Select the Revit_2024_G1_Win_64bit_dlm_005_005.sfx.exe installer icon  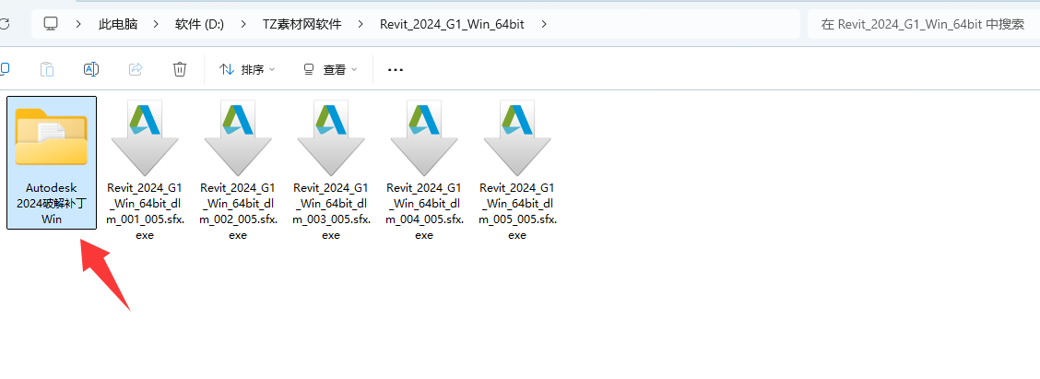click(516, 136)
